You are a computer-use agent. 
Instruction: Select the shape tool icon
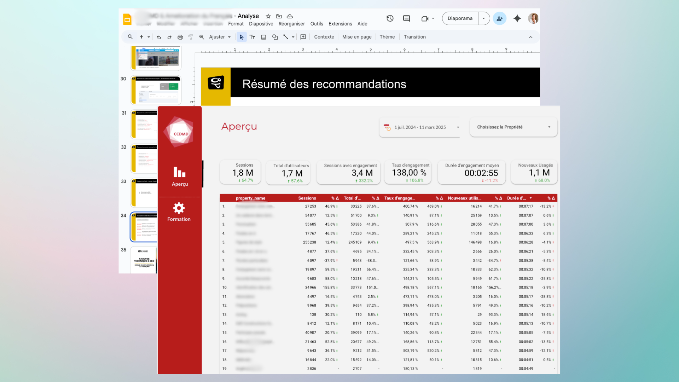(x=275, y=37)
